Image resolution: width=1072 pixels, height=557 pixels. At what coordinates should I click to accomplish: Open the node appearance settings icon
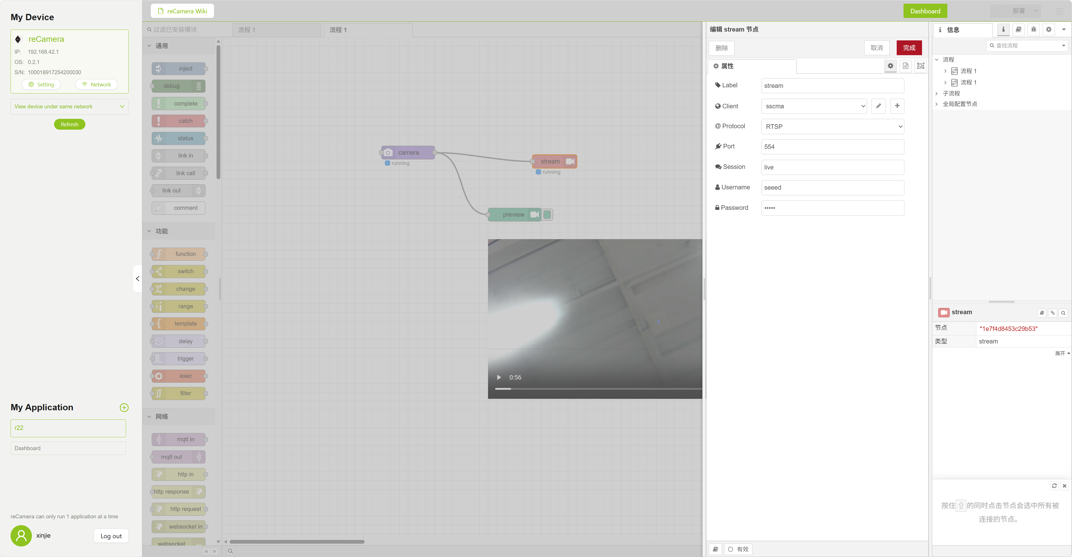tap(921, 66)
